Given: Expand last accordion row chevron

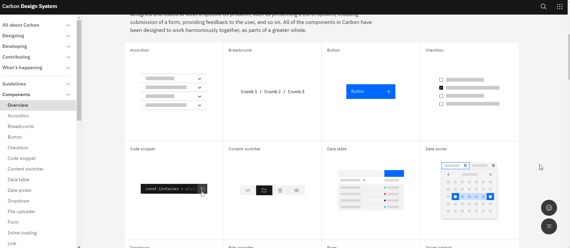Looking at the screenshot, I should 200,105.
